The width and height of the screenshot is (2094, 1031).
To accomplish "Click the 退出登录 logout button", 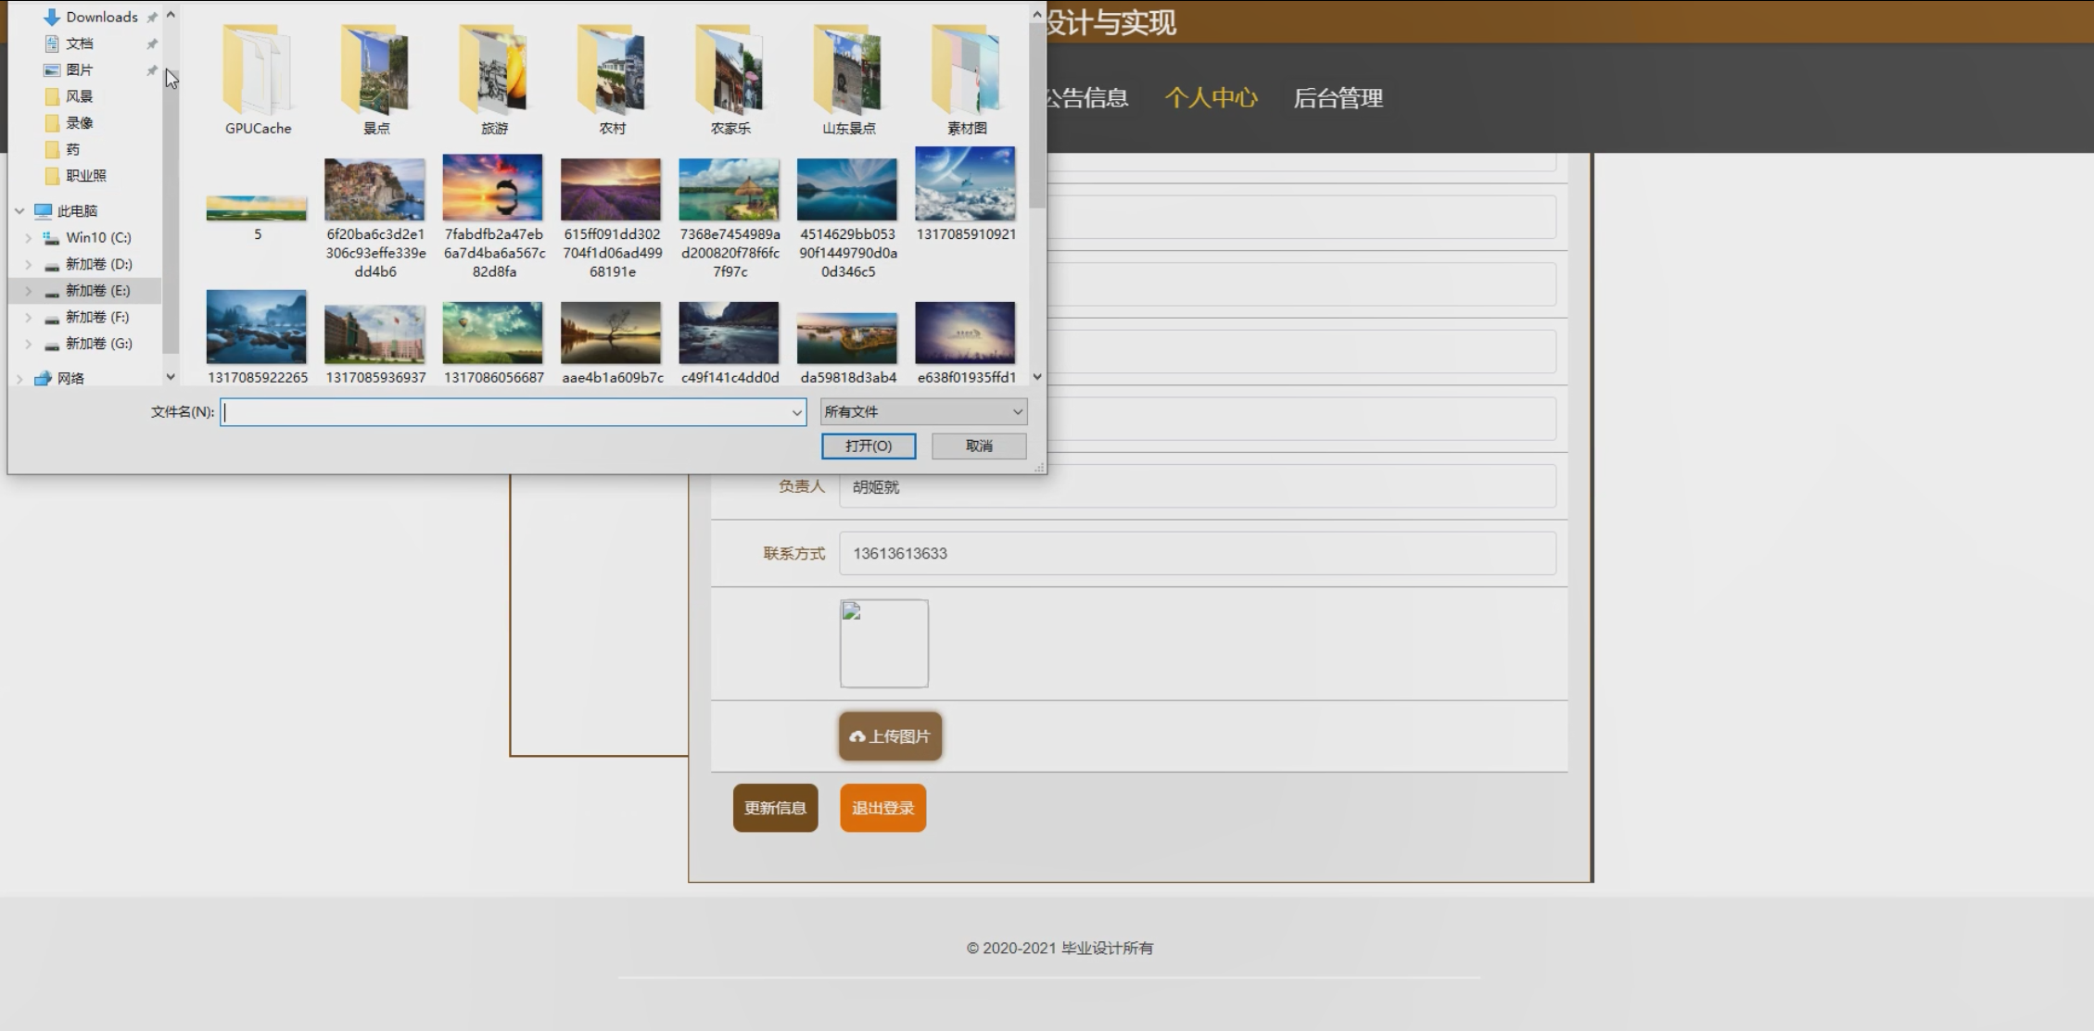I will [x=882, y=808].
